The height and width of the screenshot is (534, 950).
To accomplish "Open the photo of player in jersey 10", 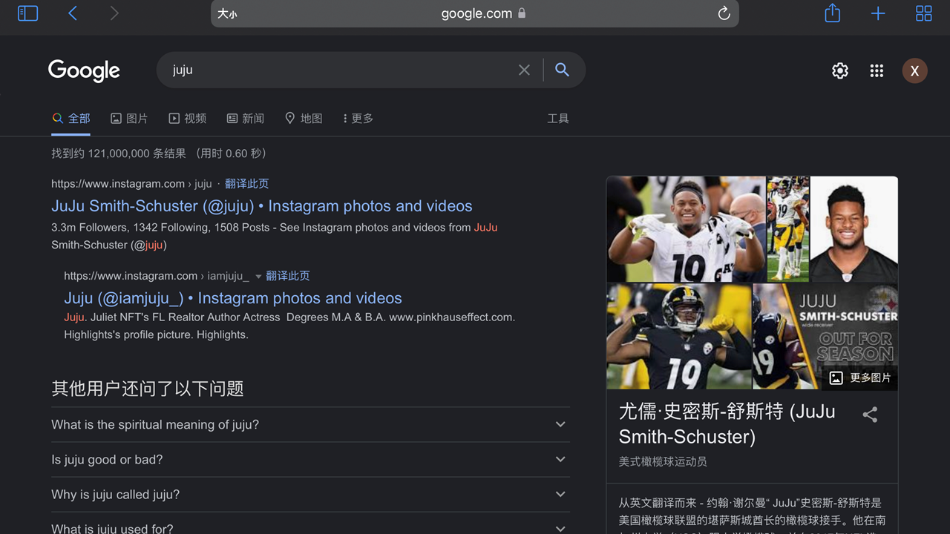I will [686, 229].
